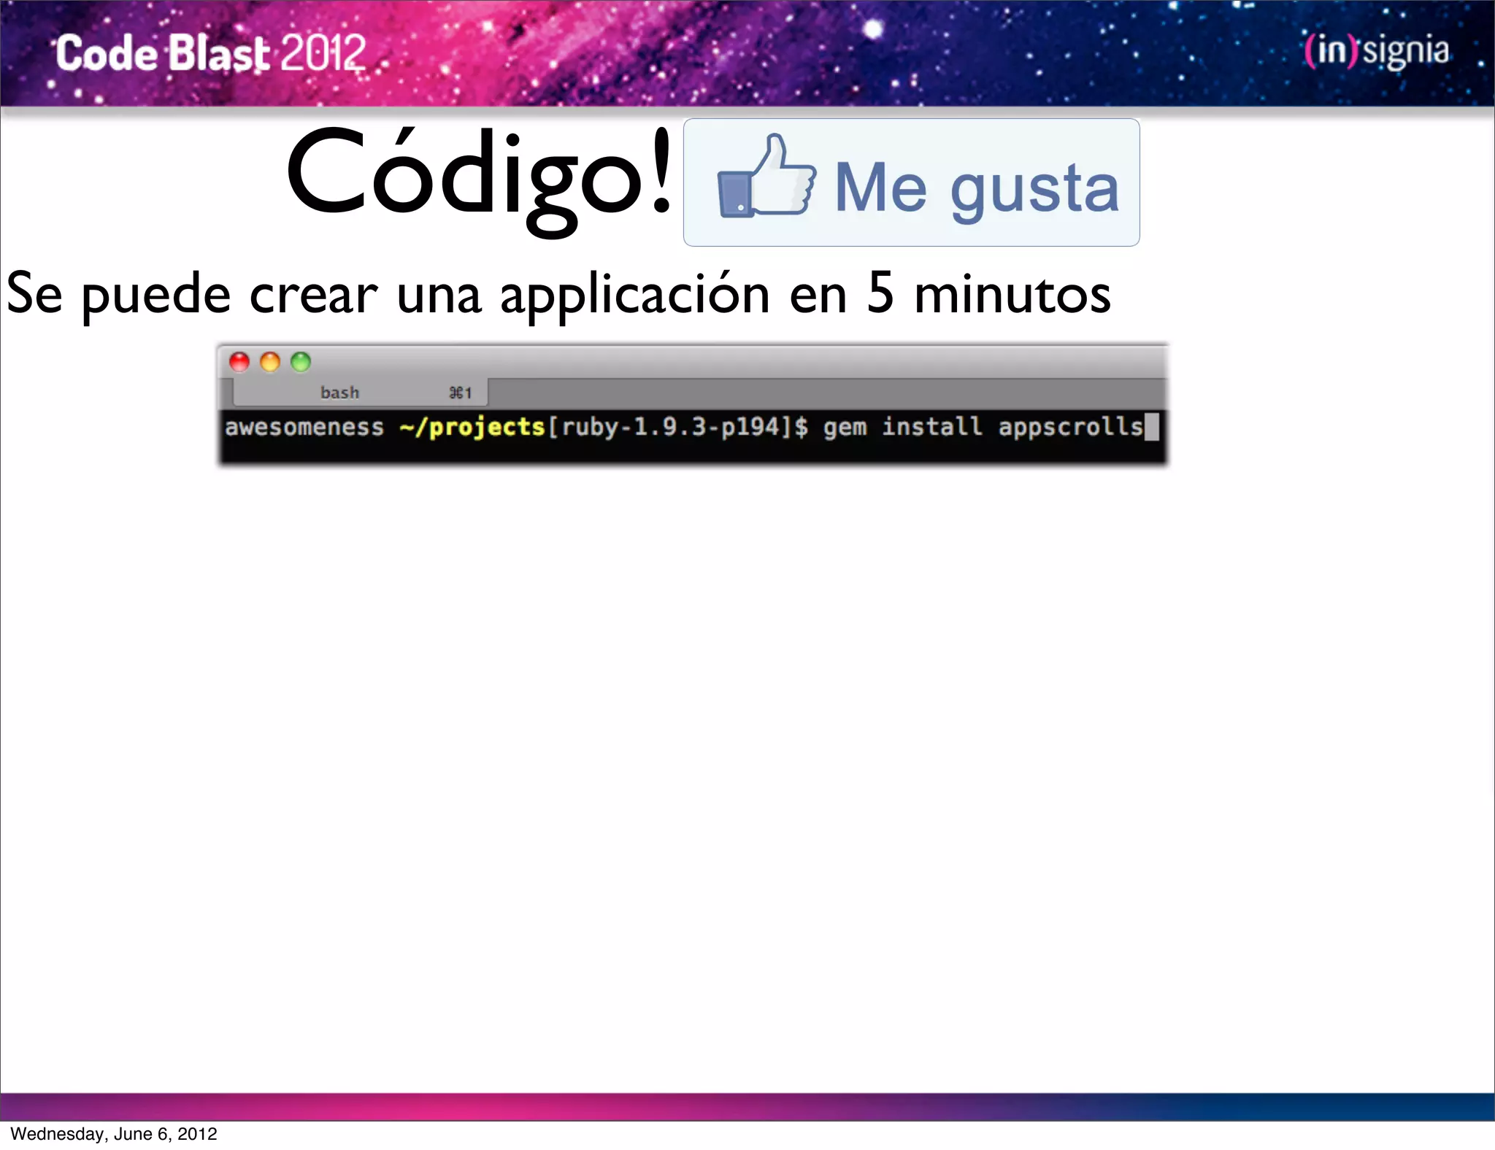Click the ⌘1 shortcut label on tab

pyautogui.click(x=460, y=393)
